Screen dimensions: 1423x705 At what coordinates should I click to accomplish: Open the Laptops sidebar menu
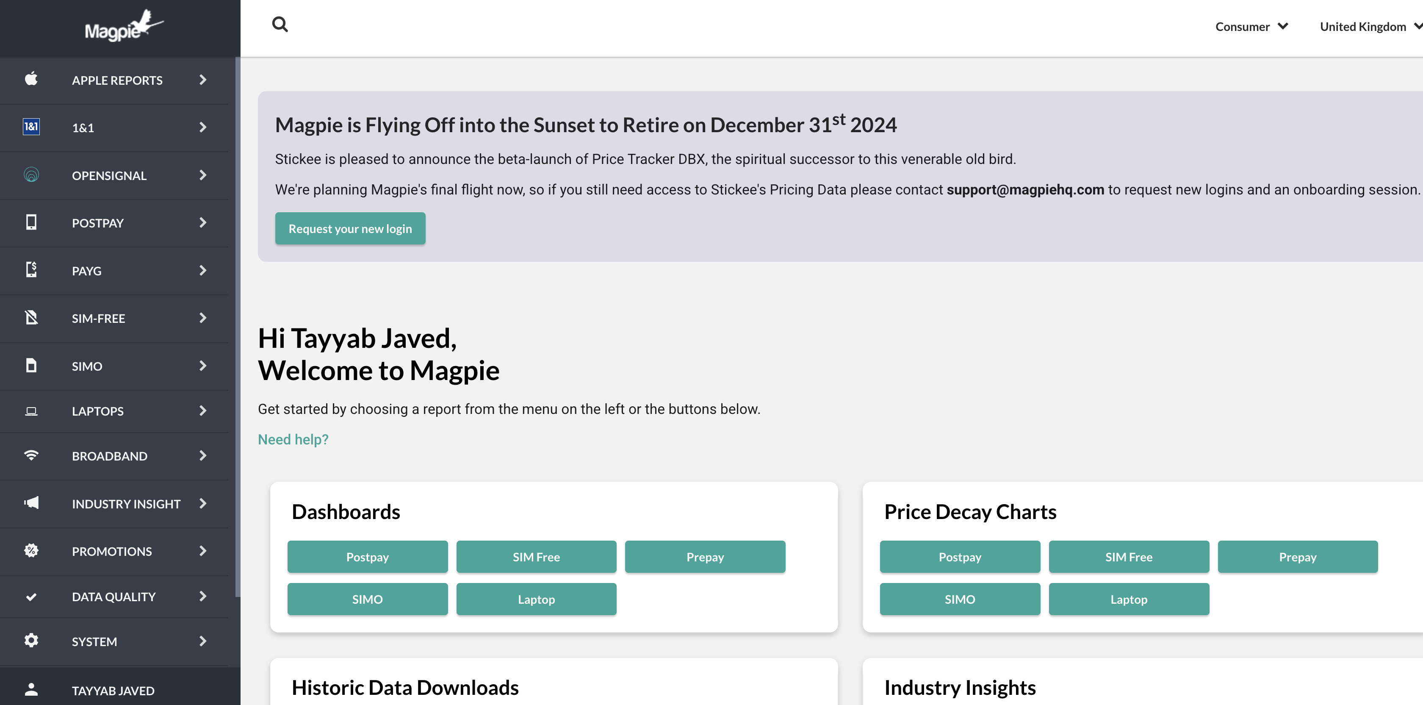[x=98, y=411]
